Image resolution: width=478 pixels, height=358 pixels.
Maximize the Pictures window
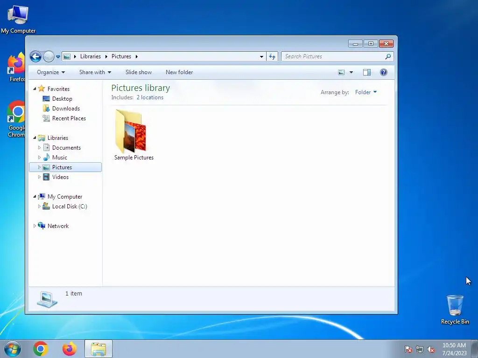(371, 44)
